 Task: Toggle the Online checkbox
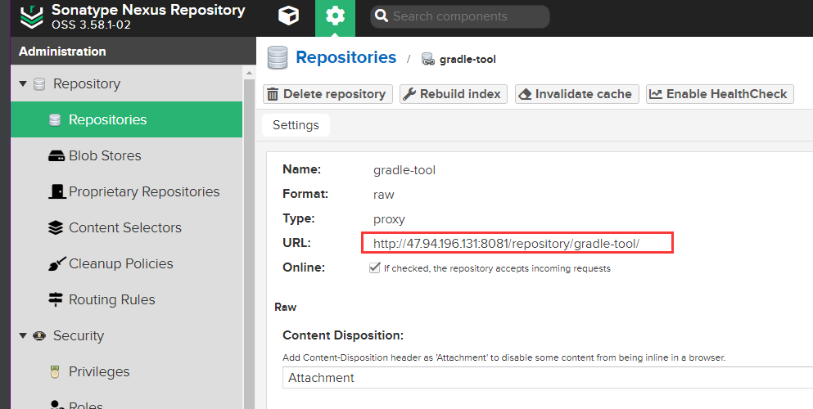click(375, 268)
